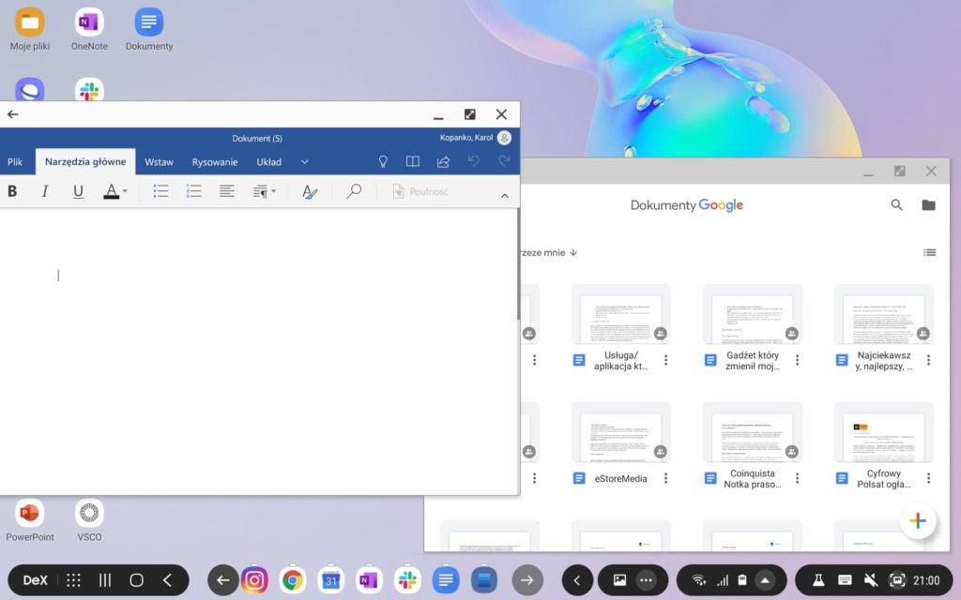Image resolution: width=961 pixels, height=600 pixels.
Task: Switch to the Wstaw tab
Action: point(159,161)
